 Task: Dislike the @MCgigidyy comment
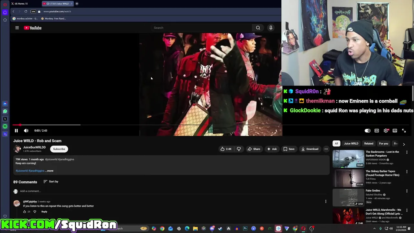tap(35, 212)
